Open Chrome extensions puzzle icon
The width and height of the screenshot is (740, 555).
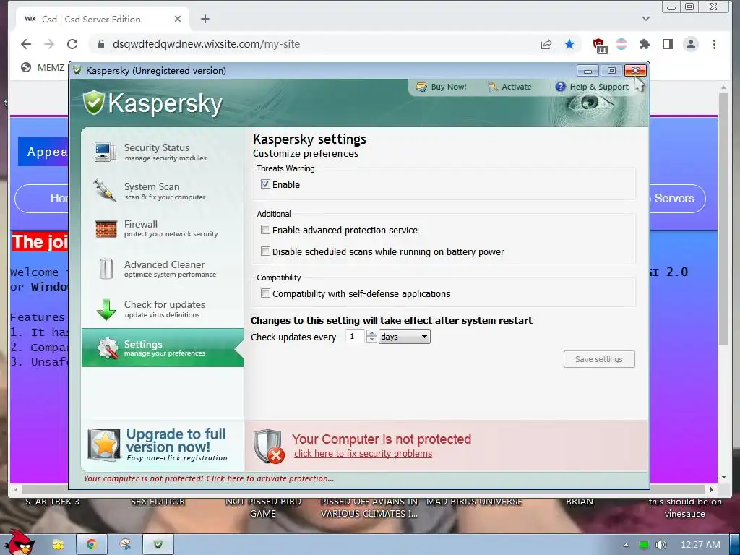[644, 44]
